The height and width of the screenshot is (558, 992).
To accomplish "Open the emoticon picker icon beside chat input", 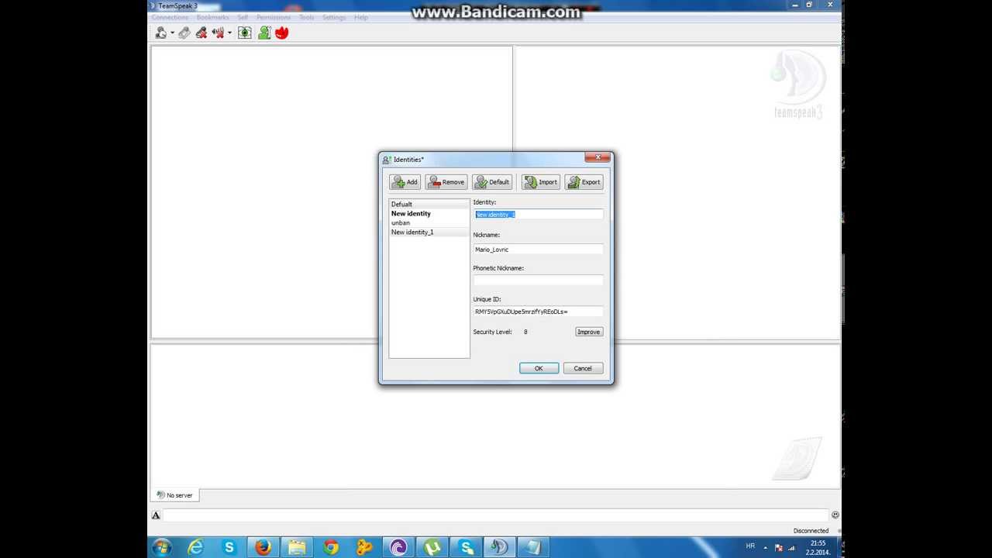I will (x=835, y=515).
